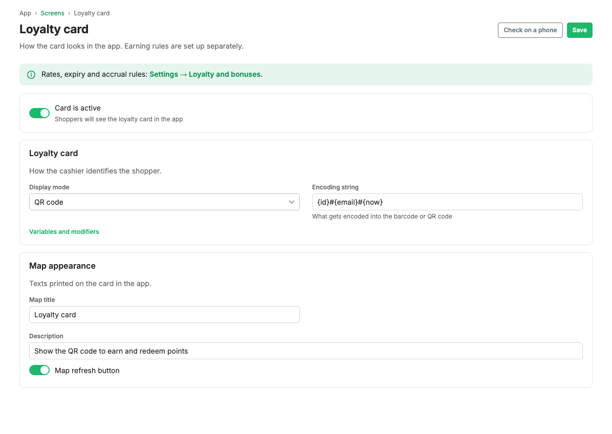Click the breadcrumb chevron right after App
The image size is (612, 434).
(36, 13)
